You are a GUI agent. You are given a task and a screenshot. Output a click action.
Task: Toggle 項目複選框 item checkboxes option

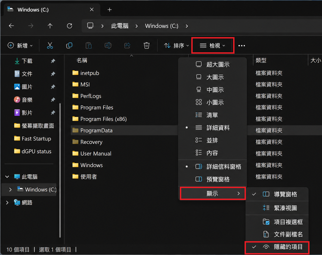pos(277,222)
